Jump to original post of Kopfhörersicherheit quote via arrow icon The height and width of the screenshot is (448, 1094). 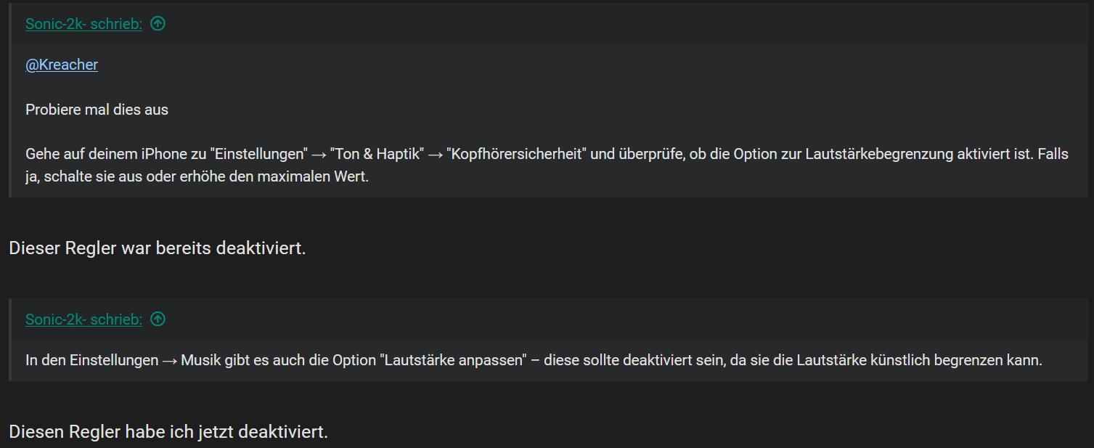point(158,24)
